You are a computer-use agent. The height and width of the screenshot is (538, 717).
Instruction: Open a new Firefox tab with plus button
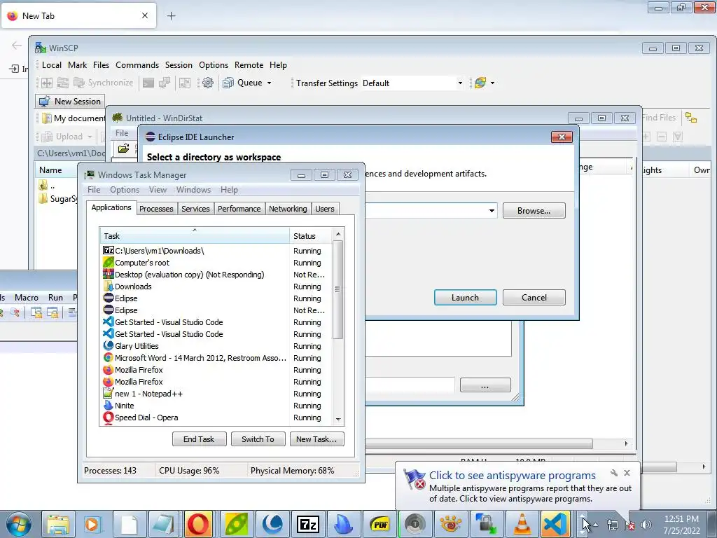pyautogui.click(x=171, y=16)
